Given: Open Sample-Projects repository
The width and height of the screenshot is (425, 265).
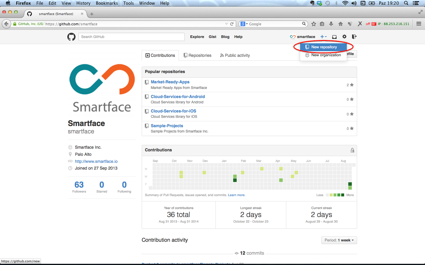Looking at the screenshot, I should (x=167, y=126).
